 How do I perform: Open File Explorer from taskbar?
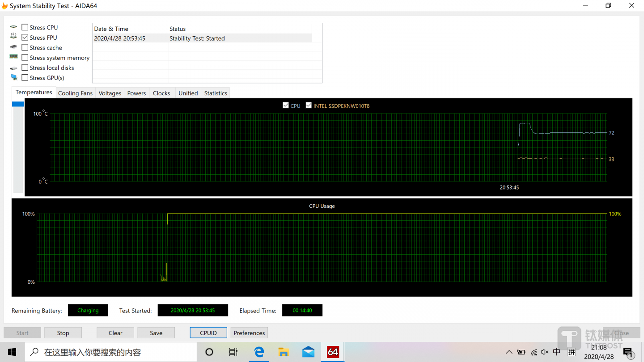point(284,352)
